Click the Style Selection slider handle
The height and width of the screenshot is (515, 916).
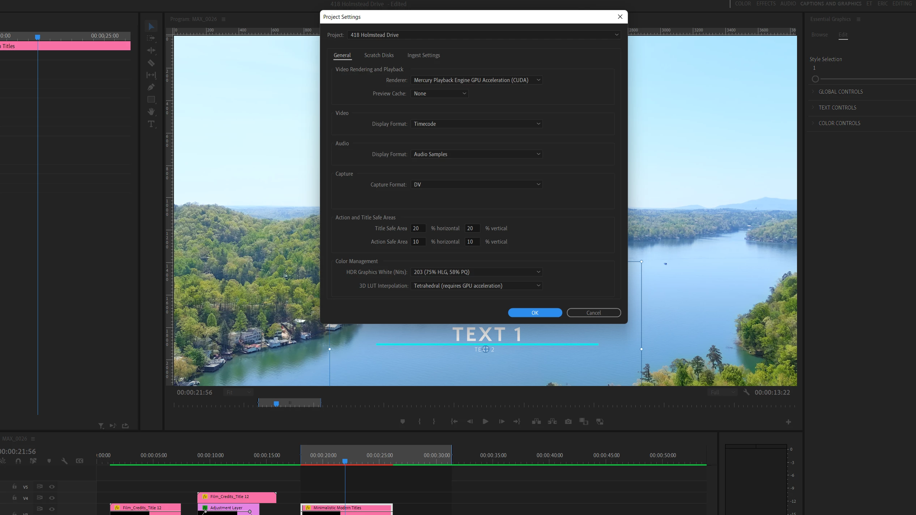[815, 79]
